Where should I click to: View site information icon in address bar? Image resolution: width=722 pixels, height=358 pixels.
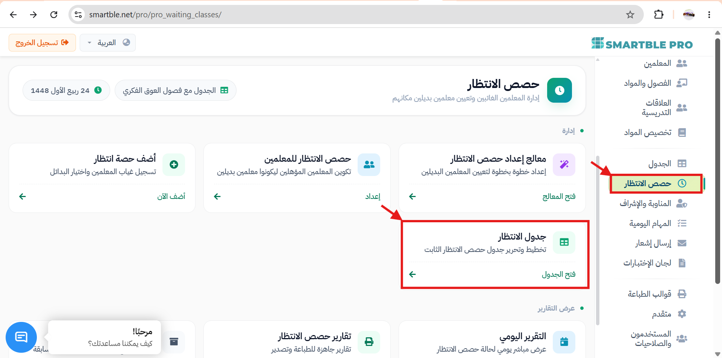click(78, 15)
